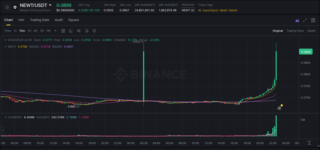Open the Newton Protocol Price link
320x150 pixels.
coord(36,10)
